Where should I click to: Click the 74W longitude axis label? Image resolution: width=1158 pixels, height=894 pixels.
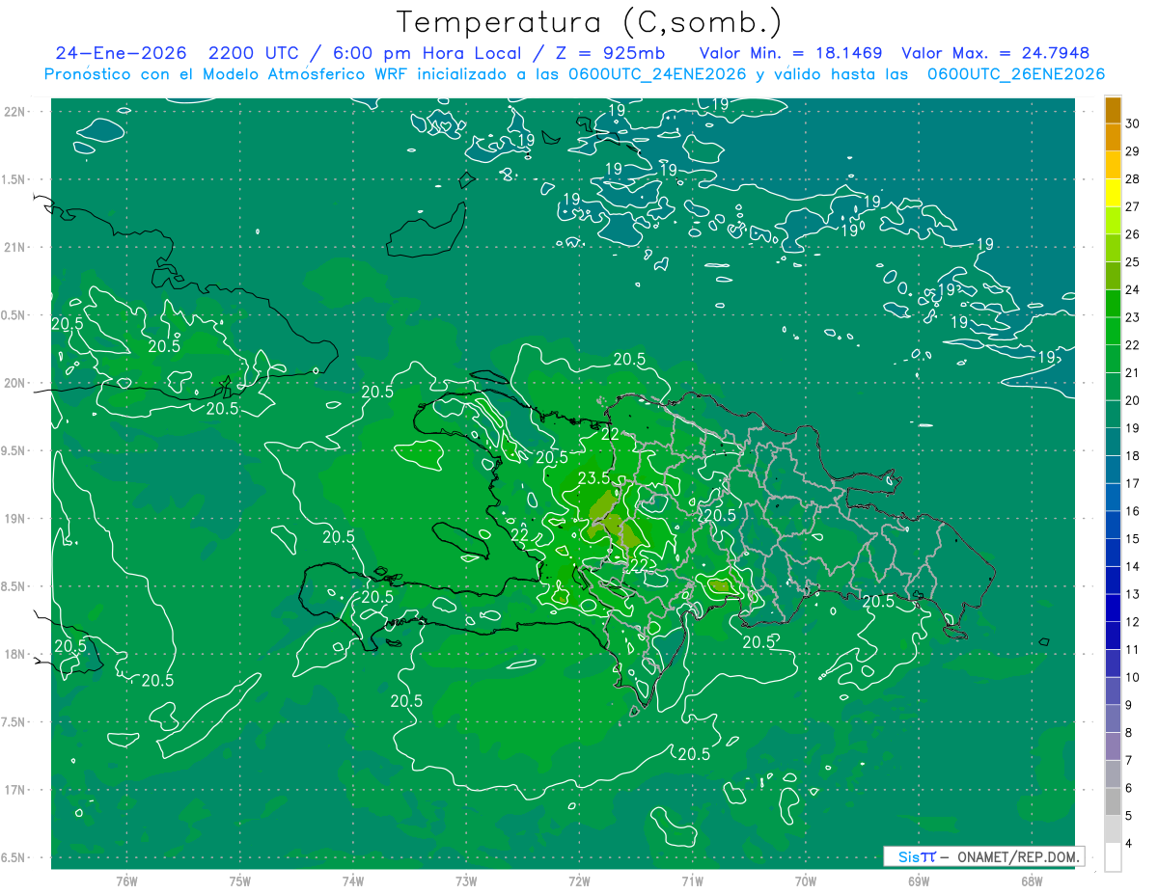coord(353,881)
